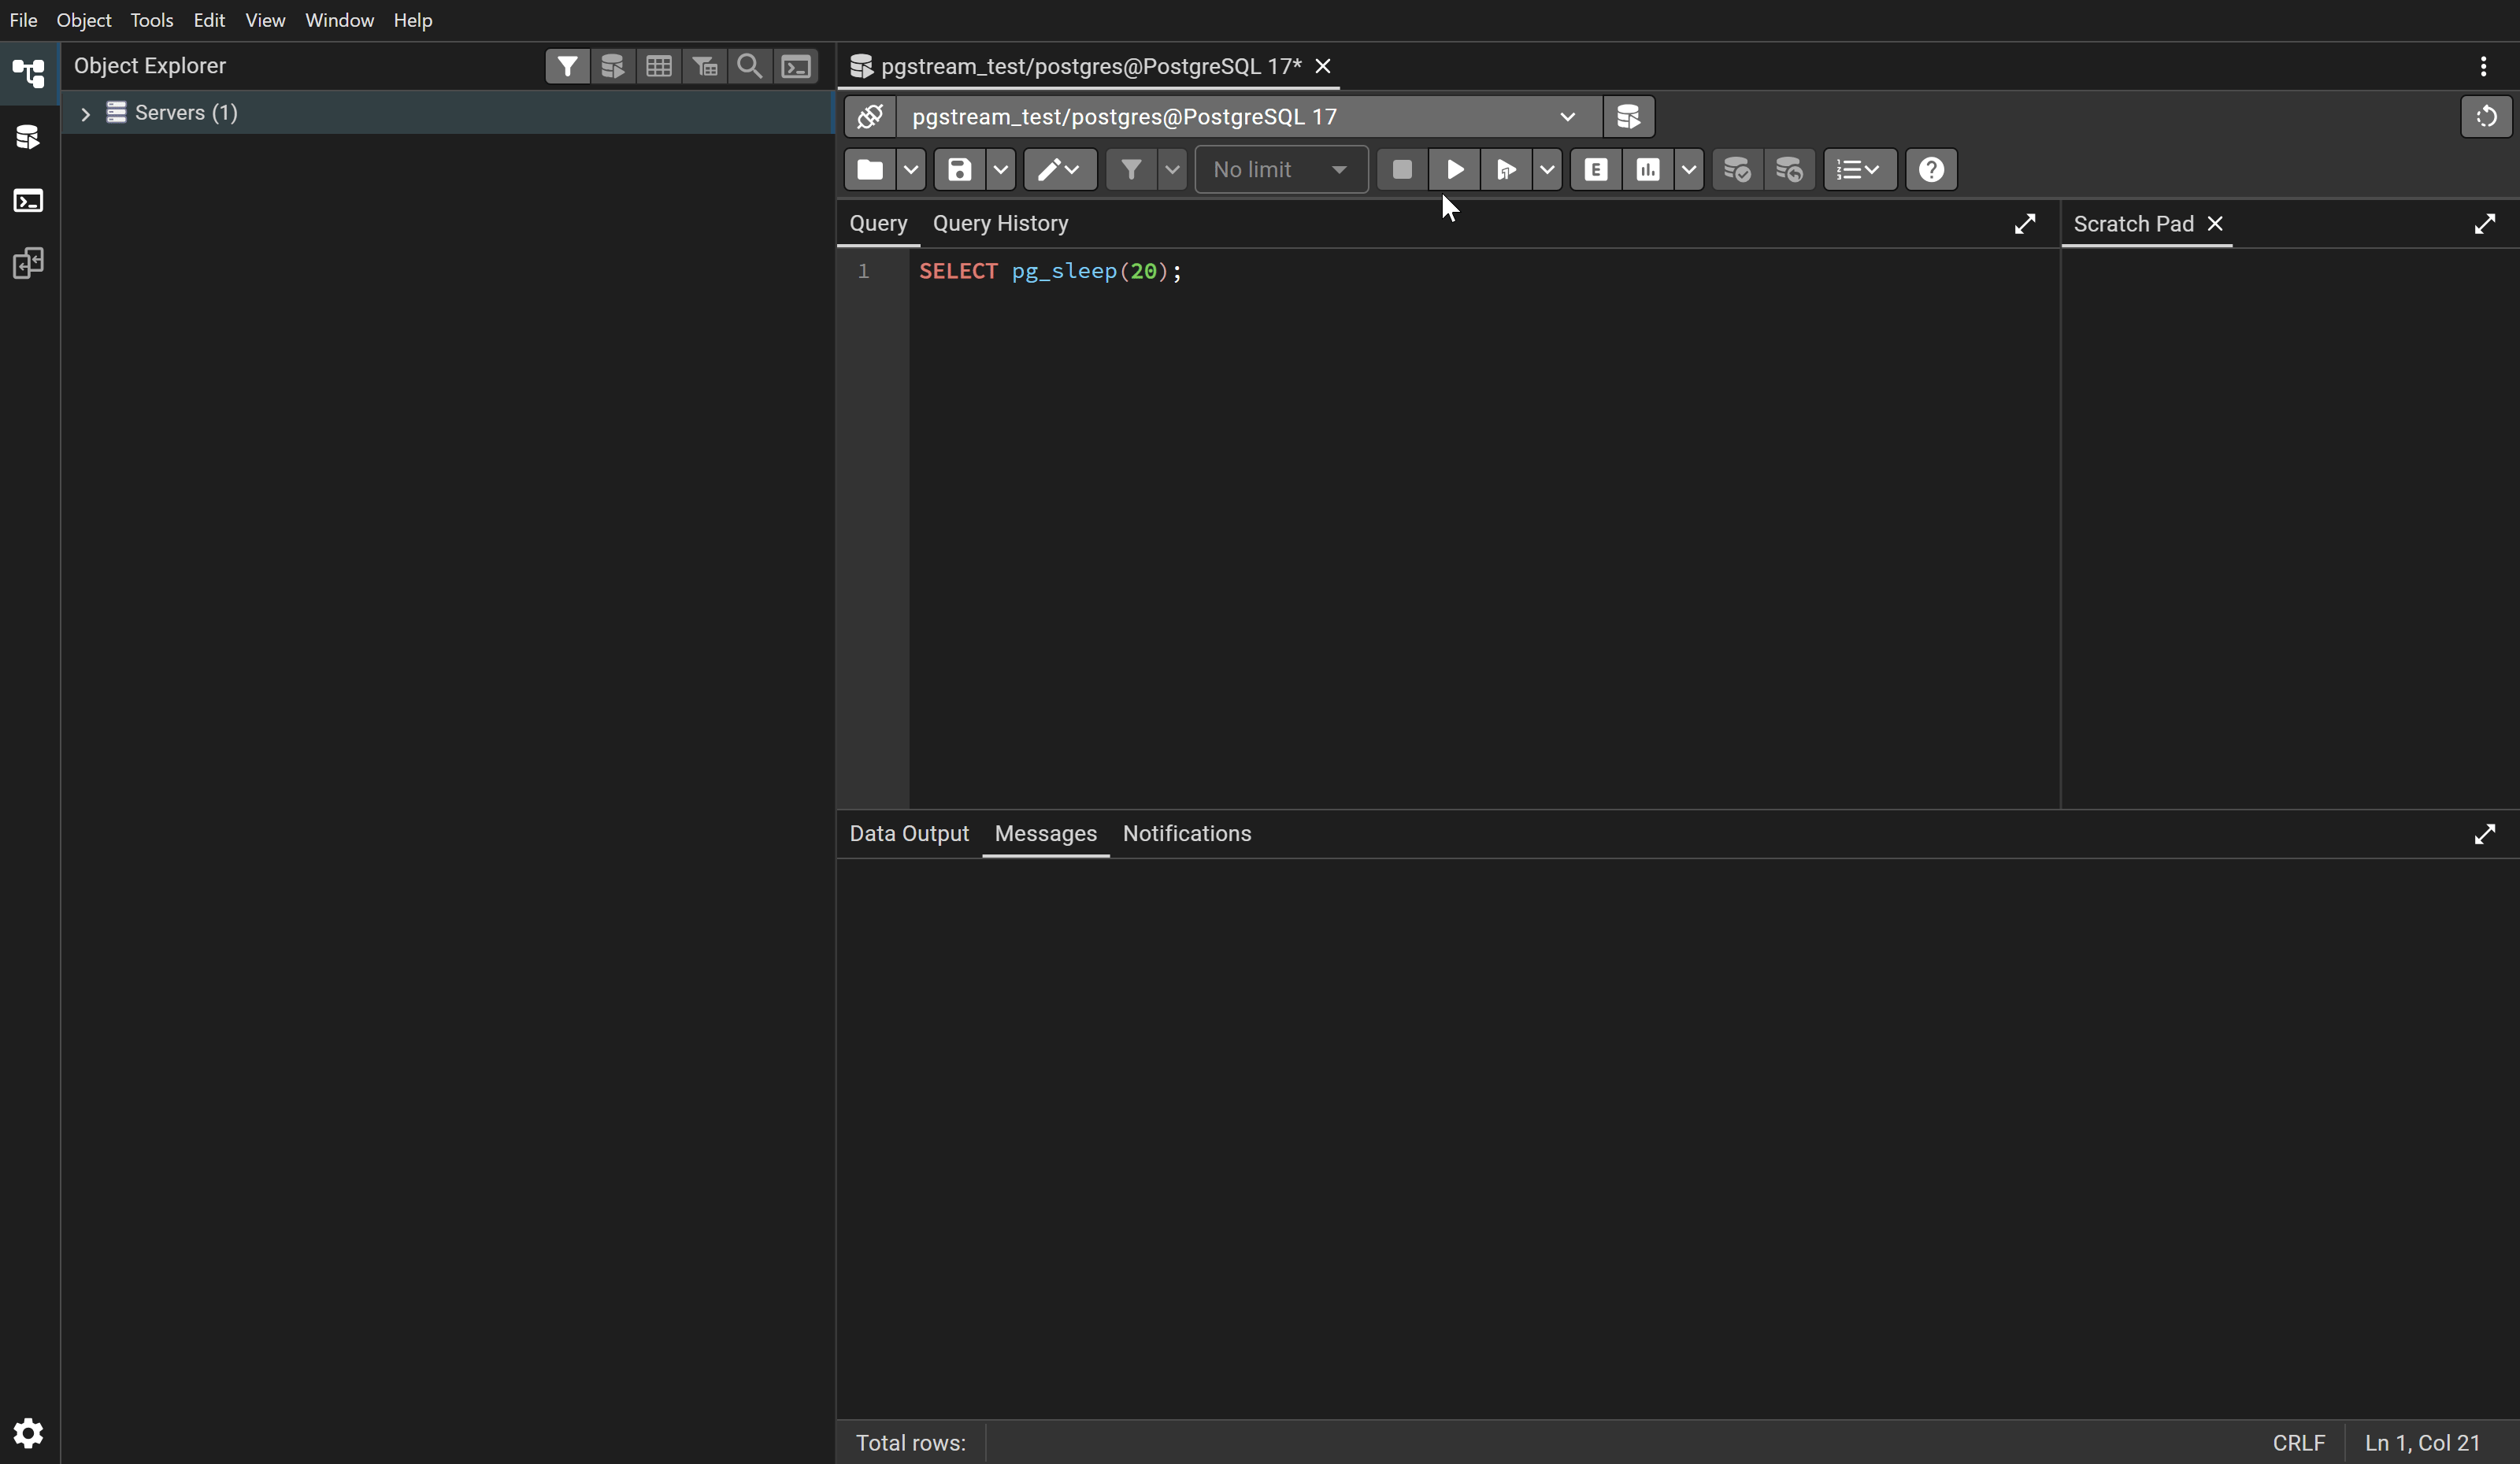Click the Execute Query at cursor button
The image size is (2520, 1464).
tap(1506, 170)
